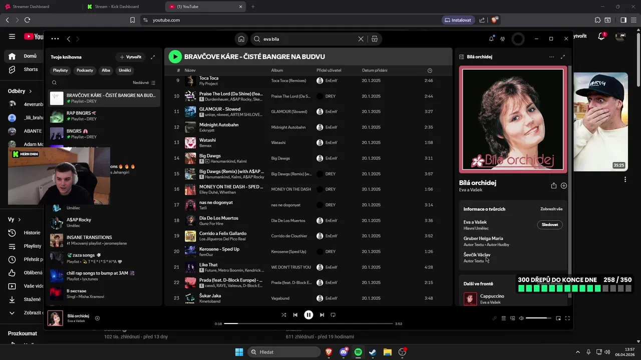Toggle shuffle in Spotify player bar
The image size is (641, 360).
coord(284,315)
